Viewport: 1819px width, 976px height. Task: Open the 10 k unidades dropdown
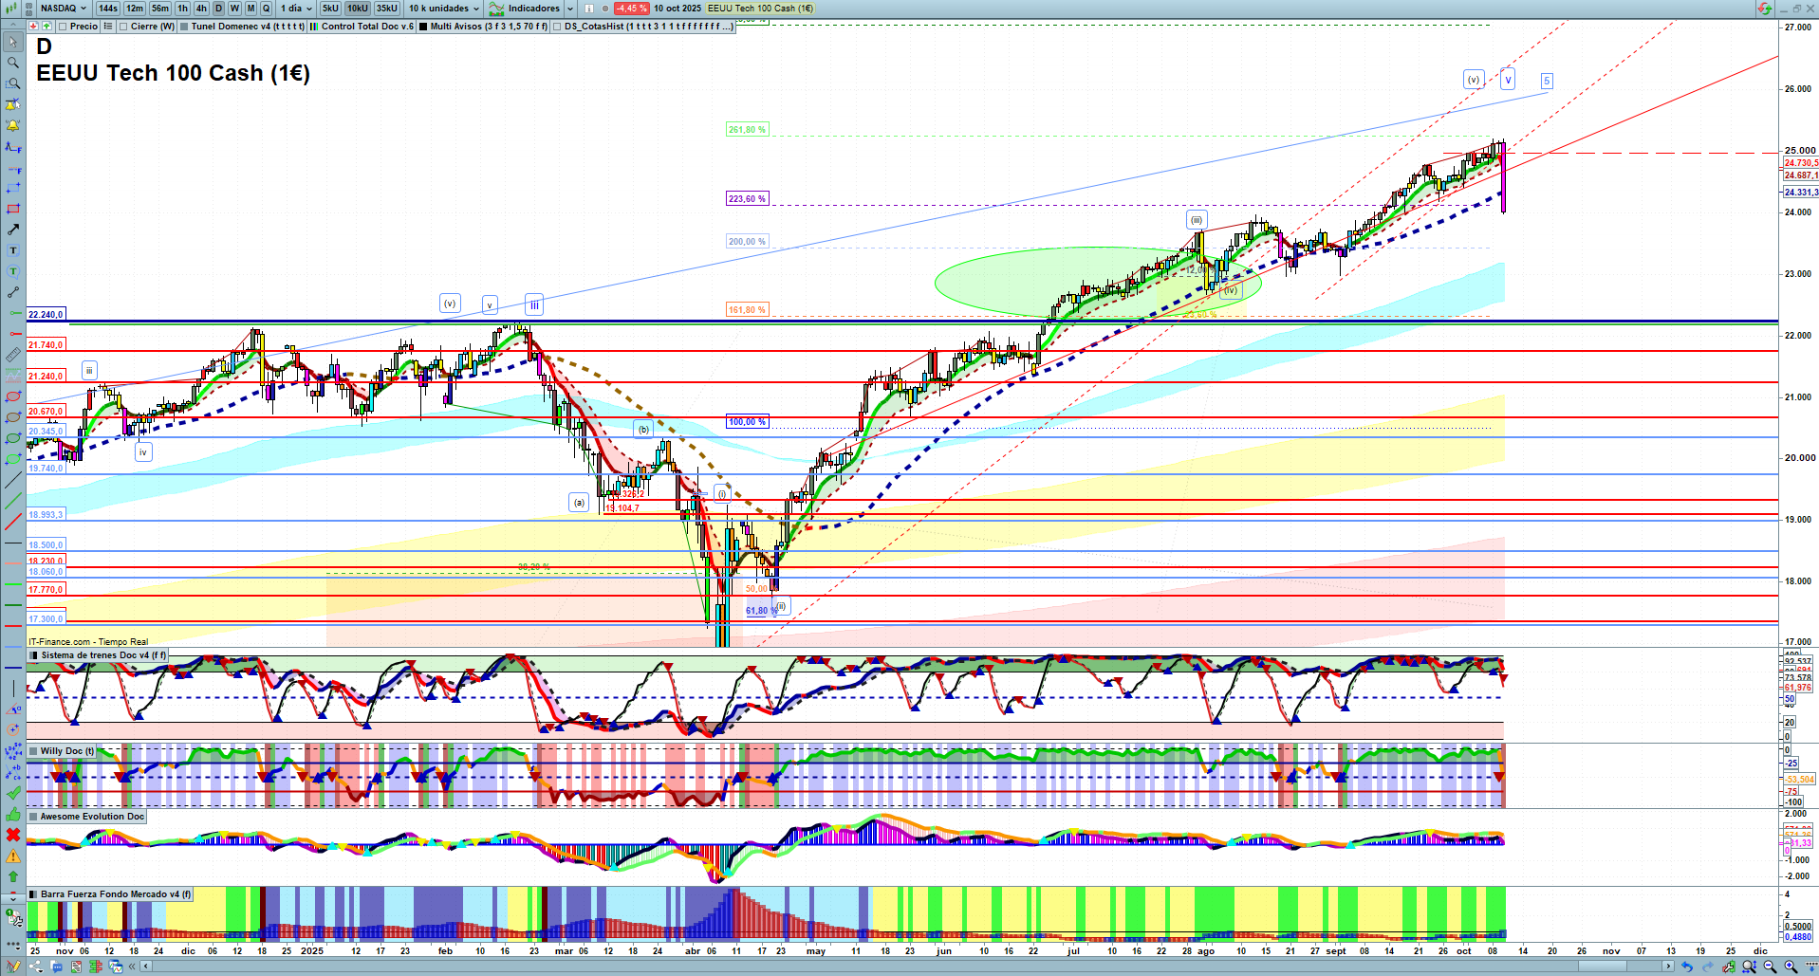click(x=443, y=9)
